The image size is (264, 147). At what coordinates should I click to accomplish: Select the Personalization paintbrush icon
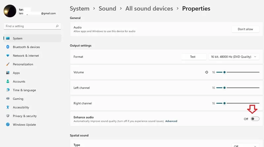[x=8, y=64]
